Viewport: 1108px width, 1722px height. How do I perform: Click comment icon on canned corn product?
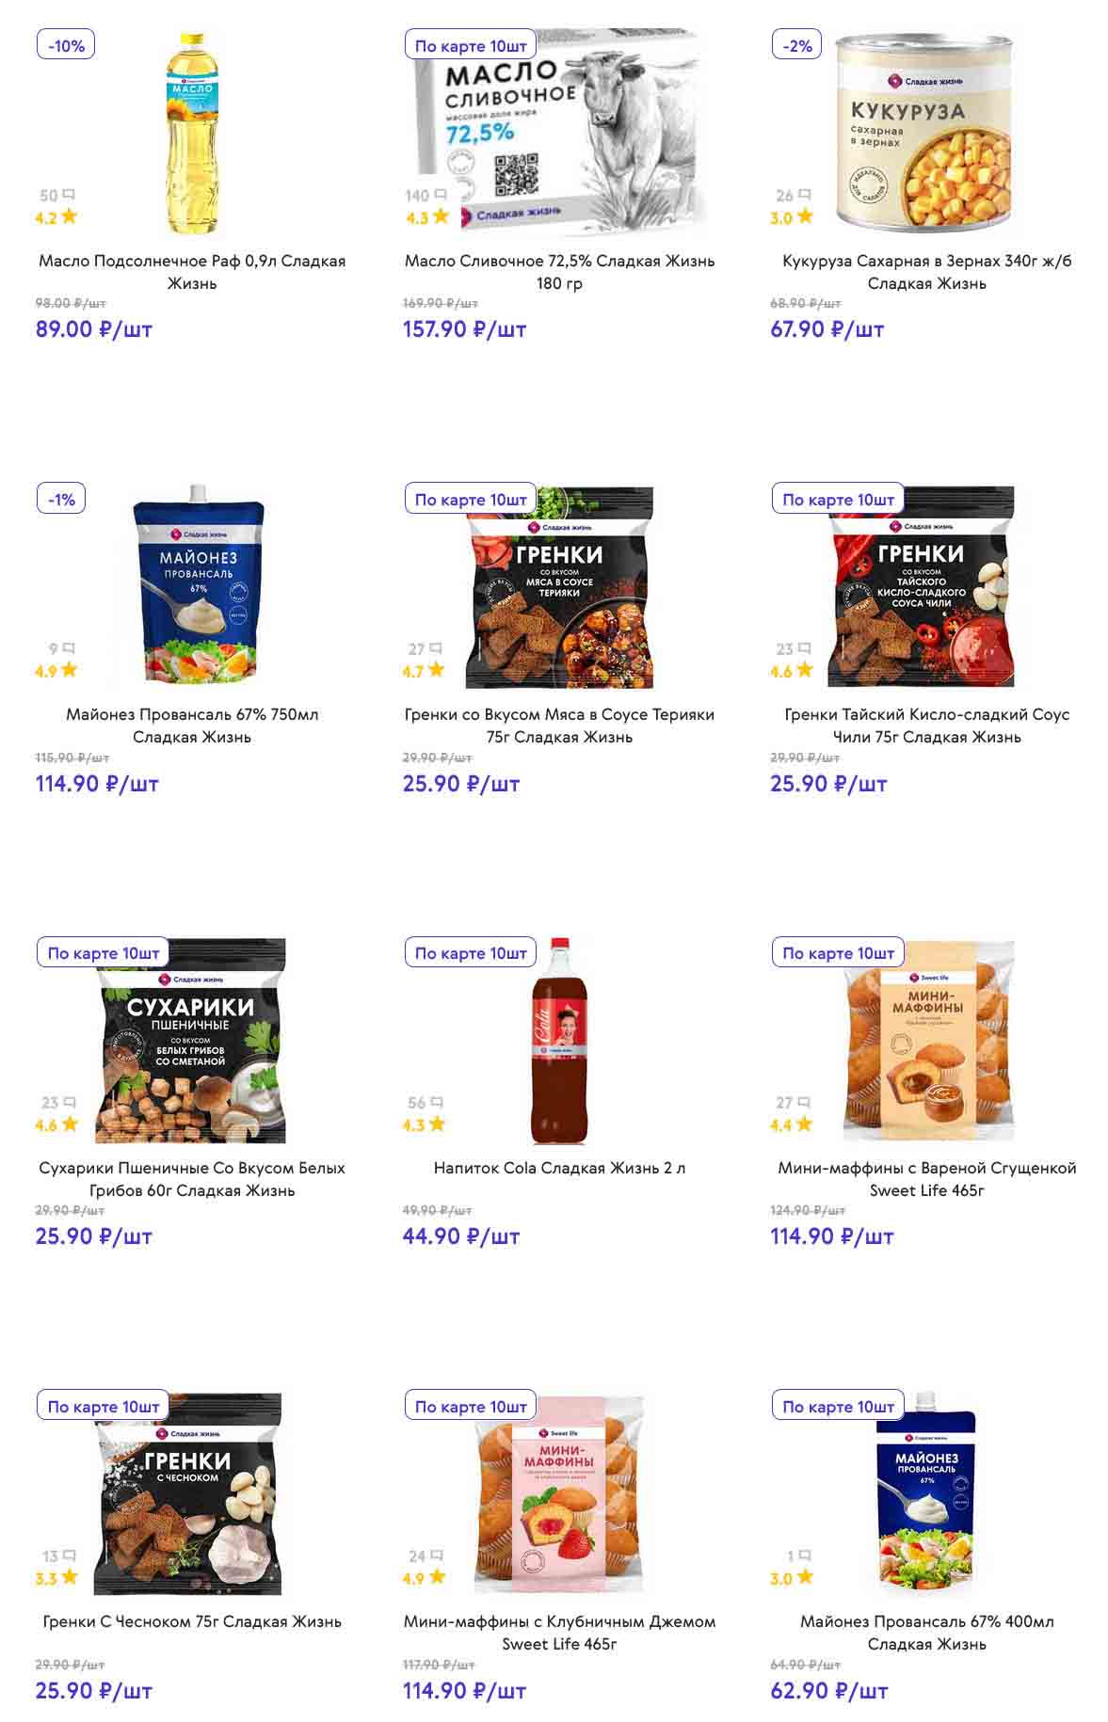(804, 195)
